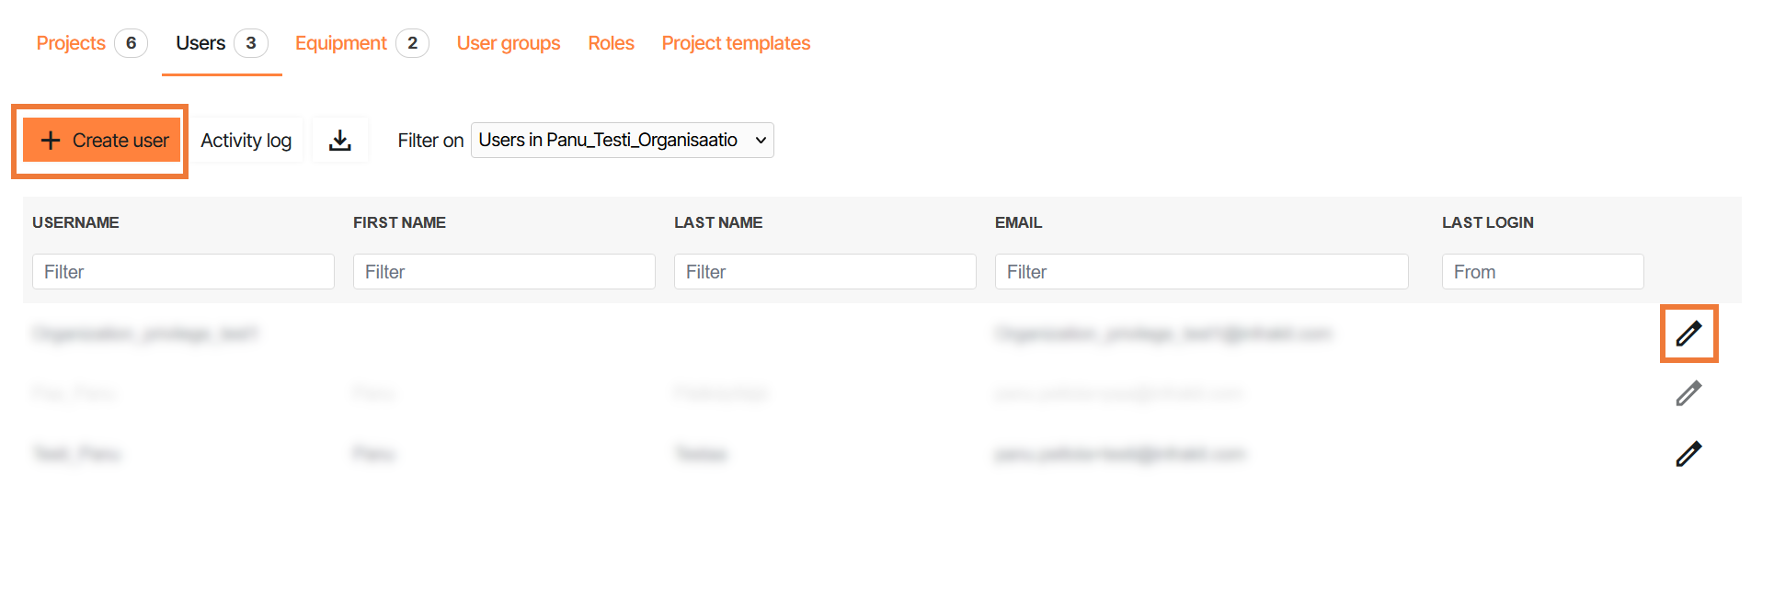
Task: Click the Last Login From field
Action: click(1542, 272)
